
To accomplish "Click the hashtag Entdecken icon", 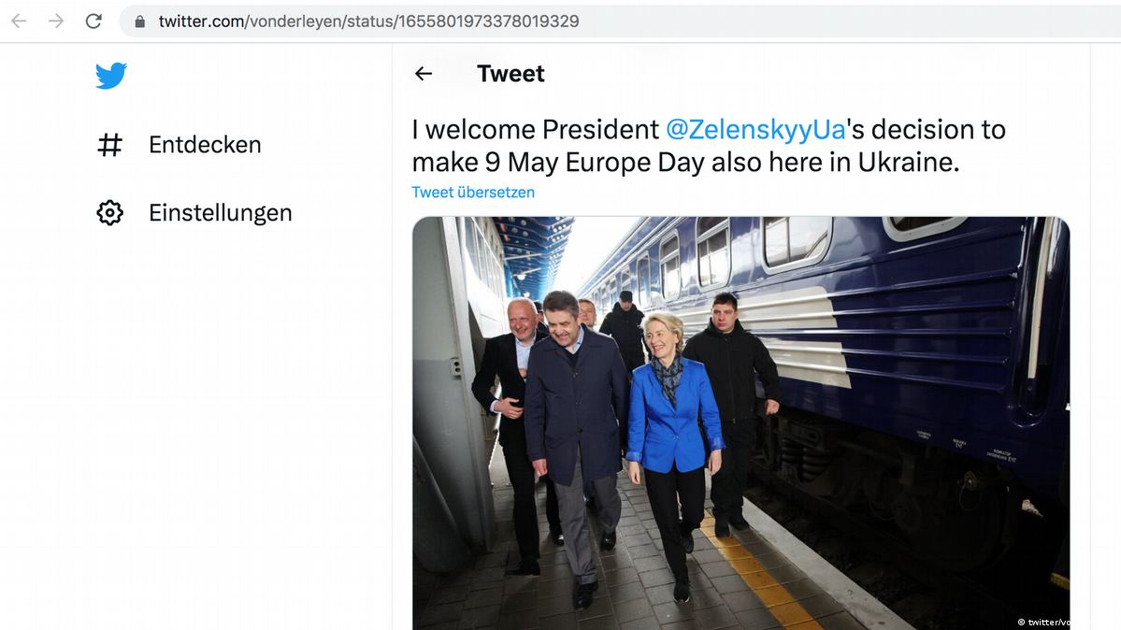I will tap(110, 145).
